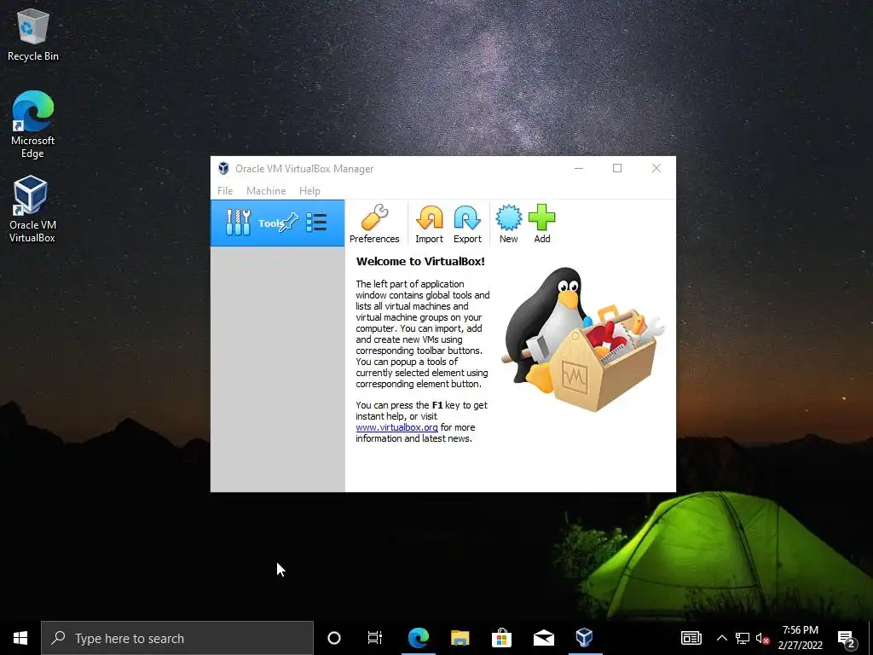Pin the Tools pane with the pin icon
873x655 pixels.
click(x=289, y=223)
